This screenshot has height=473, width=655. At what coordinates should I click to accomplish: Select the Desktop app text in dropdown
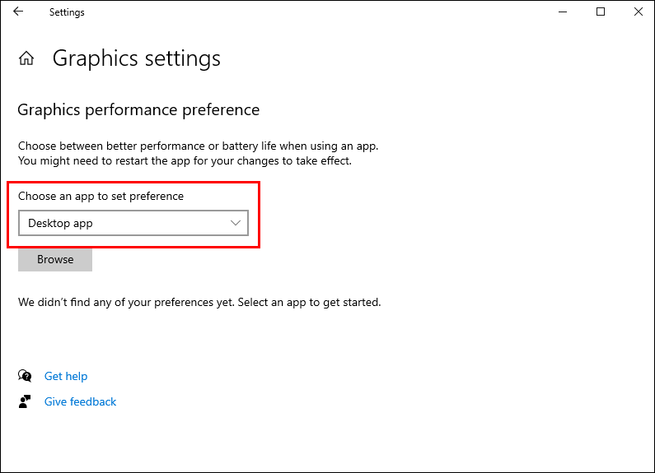coord(60,223)
